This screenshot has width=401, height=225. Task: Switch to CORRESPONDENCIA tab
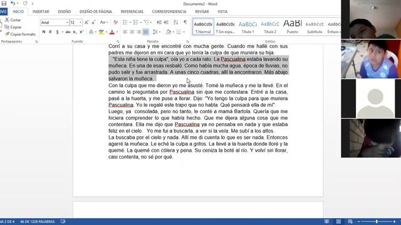pyautogui.click(x=169, y=12)
